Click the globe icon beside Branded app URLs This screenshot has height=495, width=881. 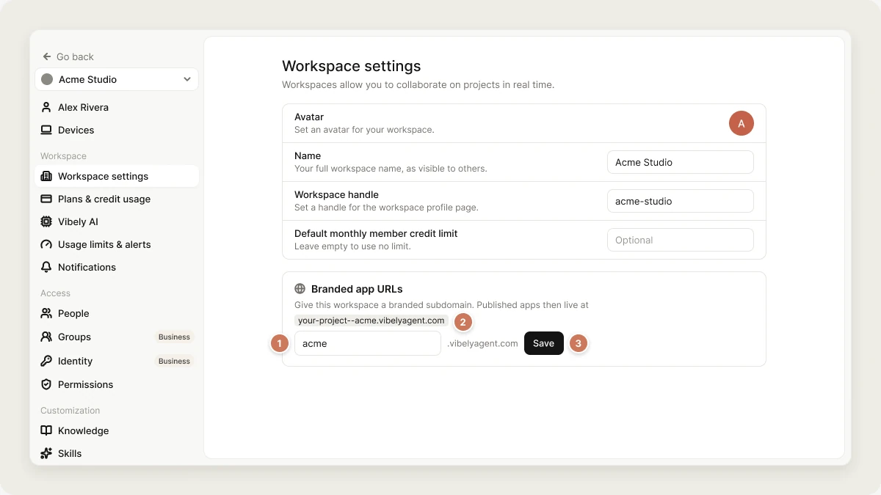(300, 289)
